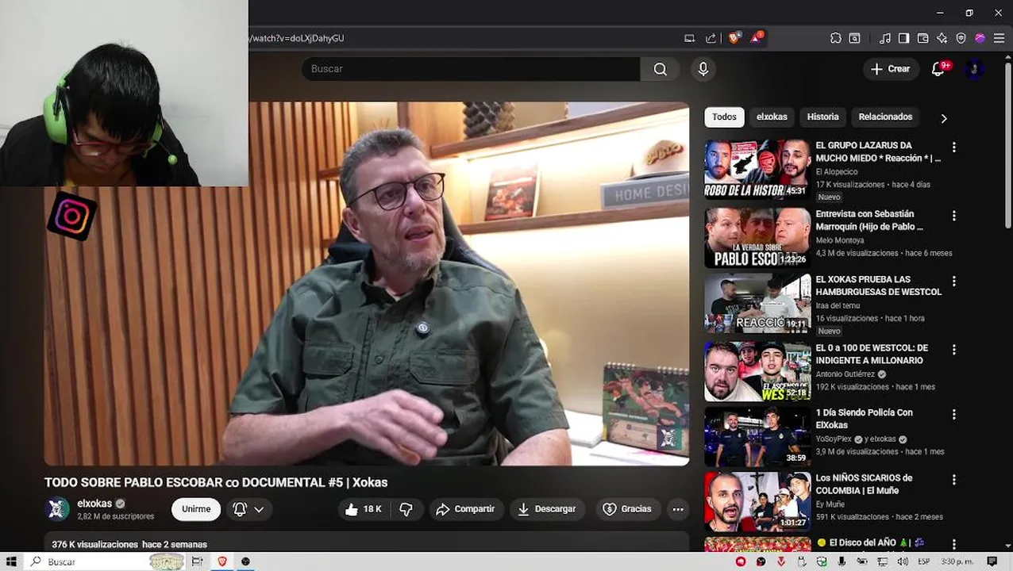Image resolution: width=1013 pixels, height=571 pixels.
Task: Click the YouTube search magnifier button
Action: pos(660,69)
